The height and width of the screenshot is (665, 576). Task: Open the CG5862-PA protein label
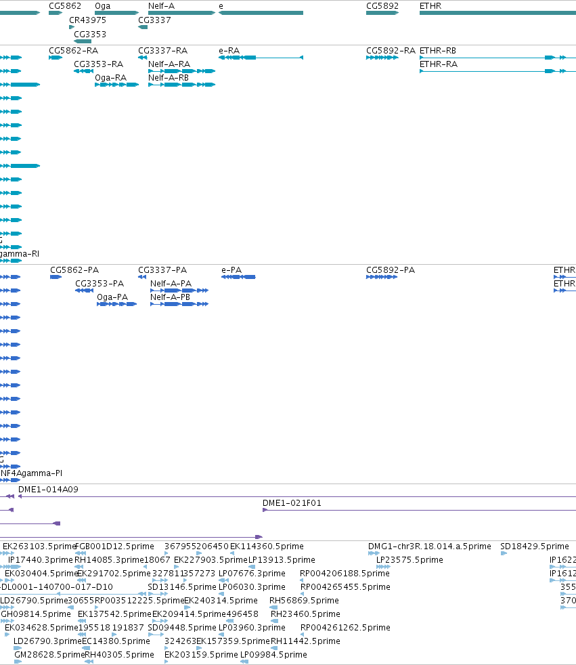click(74, 270)
